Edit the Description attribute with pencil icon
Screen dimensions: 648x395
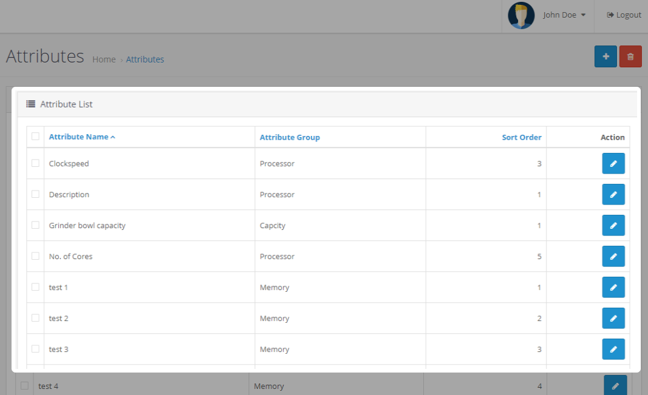tap(613, 194)
